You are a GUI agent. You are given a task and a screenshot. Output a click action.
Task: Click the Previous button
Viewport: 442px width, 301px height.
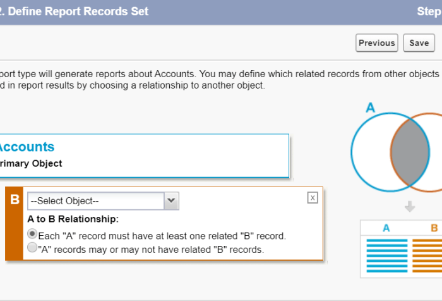(376, 43)
